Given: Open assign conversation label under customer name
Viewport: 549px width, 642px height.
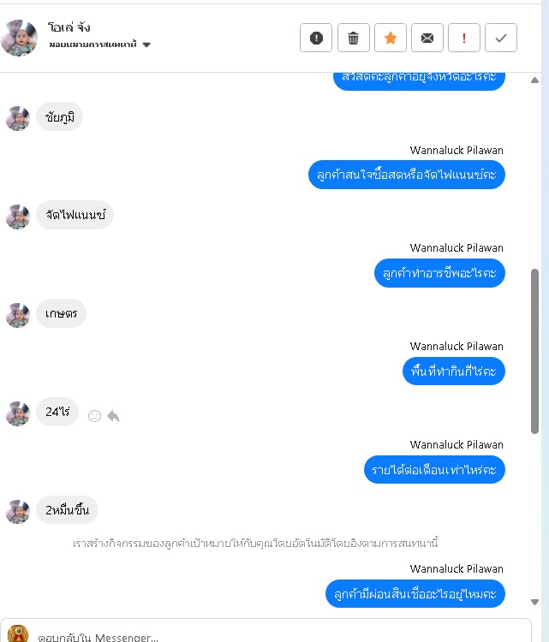Looking at the screenshot, I should pos(92,45).
